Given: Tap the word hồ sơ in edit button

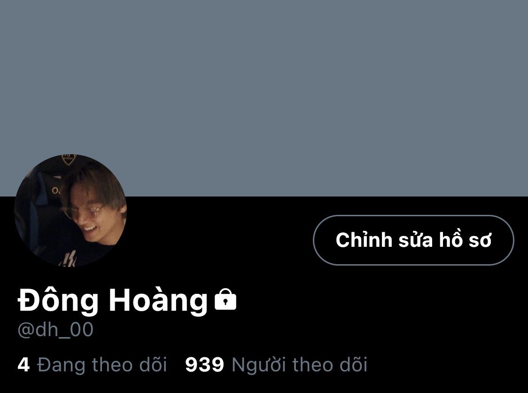Looking at the screenshot, I should pos(466,240).
